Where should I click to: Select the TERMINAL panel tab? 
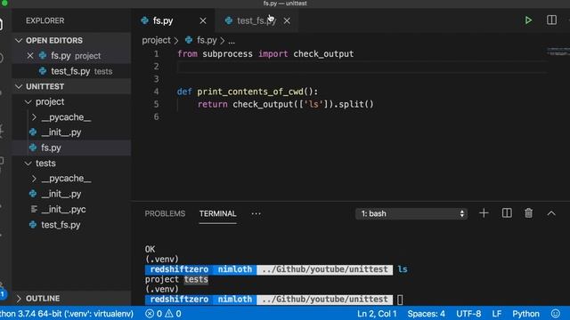(217, 213)
